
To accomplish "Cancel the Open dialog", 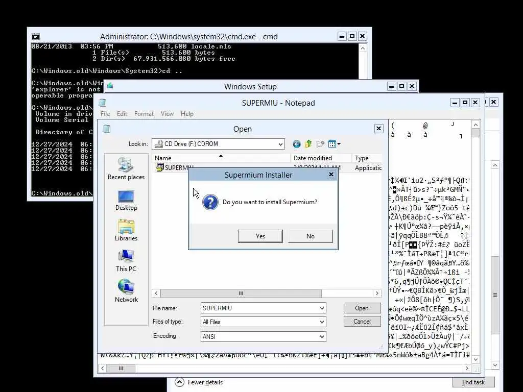I will click(362, 322).
